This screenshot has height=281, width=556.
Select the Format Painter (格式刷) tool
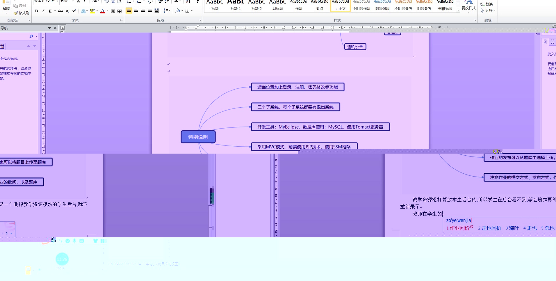21,13
